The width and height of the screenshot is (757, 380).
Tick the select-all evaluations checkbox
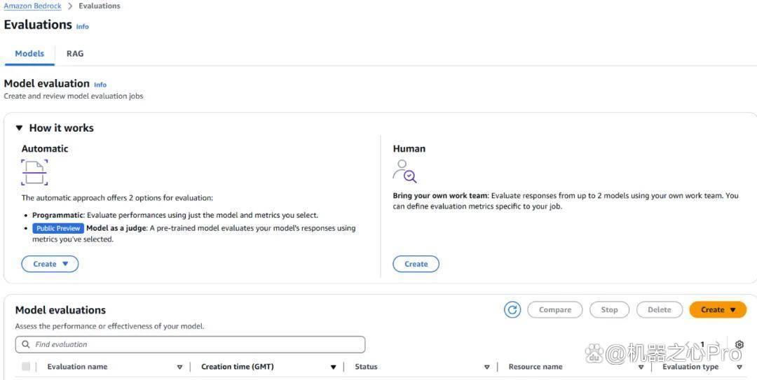pos(26,367)
